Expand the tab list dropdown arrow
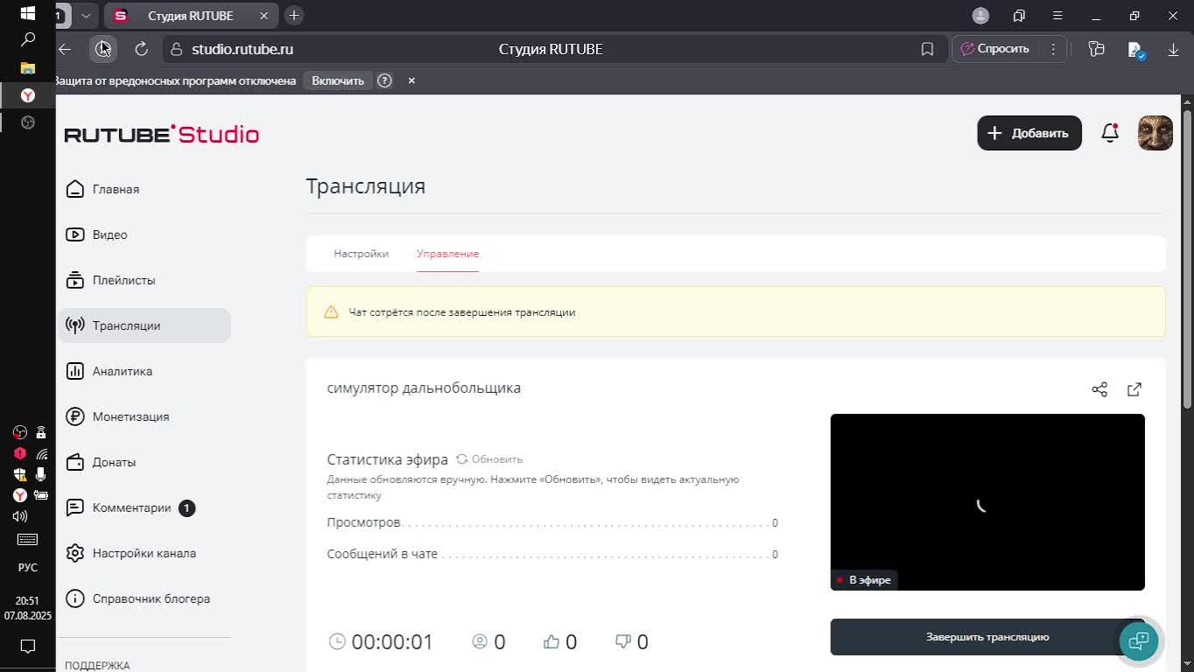 click(x=86, y=16)
